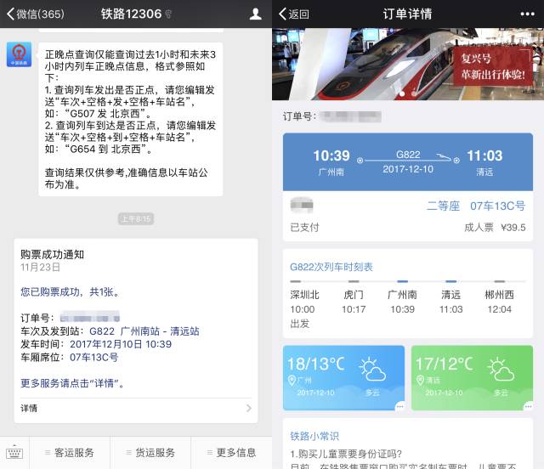Tap the first banner carousel dot
Viewport: 544px width, 469px height.
click(402, 93)
